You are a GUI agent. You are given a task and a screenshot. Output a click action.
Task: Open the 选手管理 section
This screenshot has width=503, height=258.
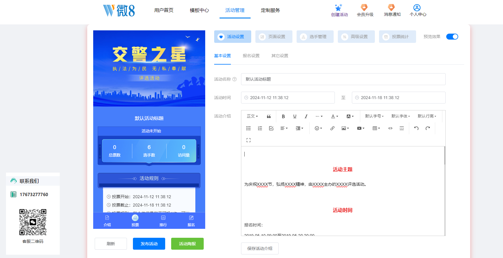pos(315,37)
